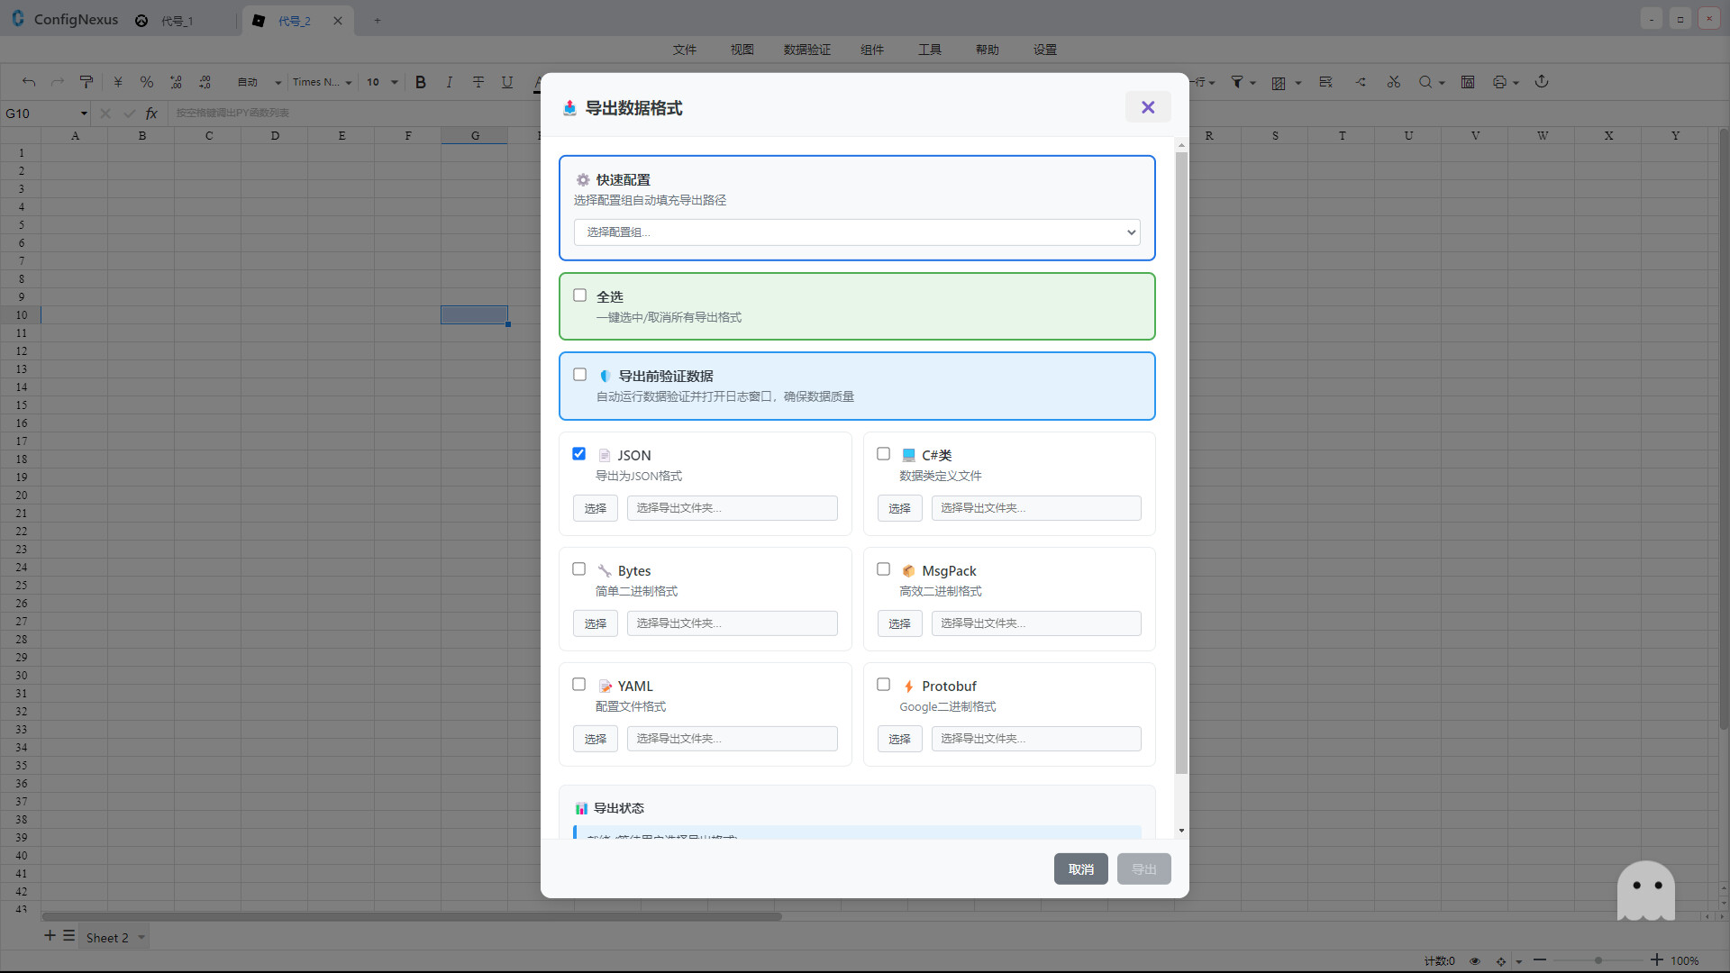Apply bold formatting from toolbar
The image size is (1730, 973).
[420, 82]
